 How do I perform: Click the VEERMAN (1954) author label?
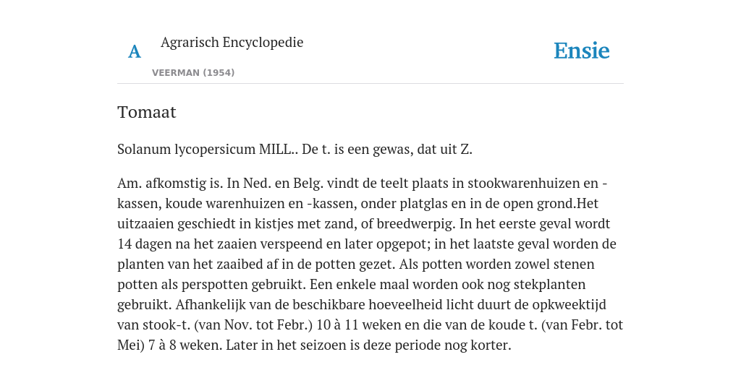(x=193, y=73)
